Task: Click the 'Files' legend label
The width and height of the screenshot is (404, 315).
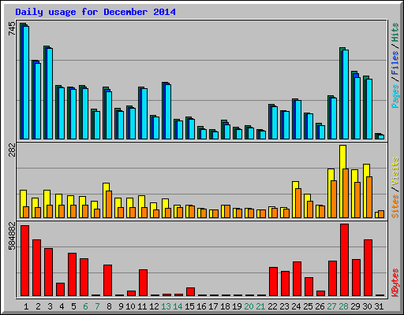Action: [395, 63]
